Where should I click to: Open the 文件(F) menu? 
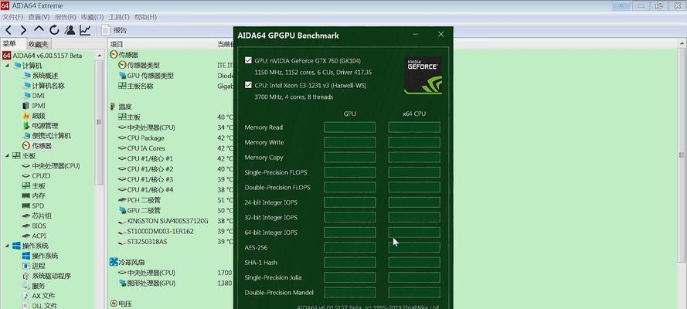tap(12, 17)
